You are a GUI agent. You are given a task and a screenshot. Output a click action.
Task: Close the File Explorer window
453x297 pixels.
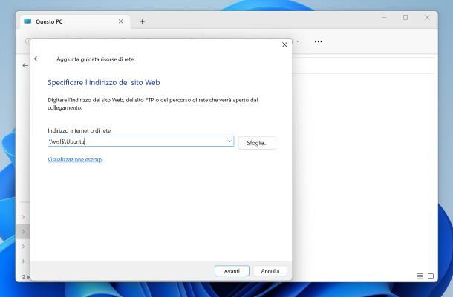[427, 17]
